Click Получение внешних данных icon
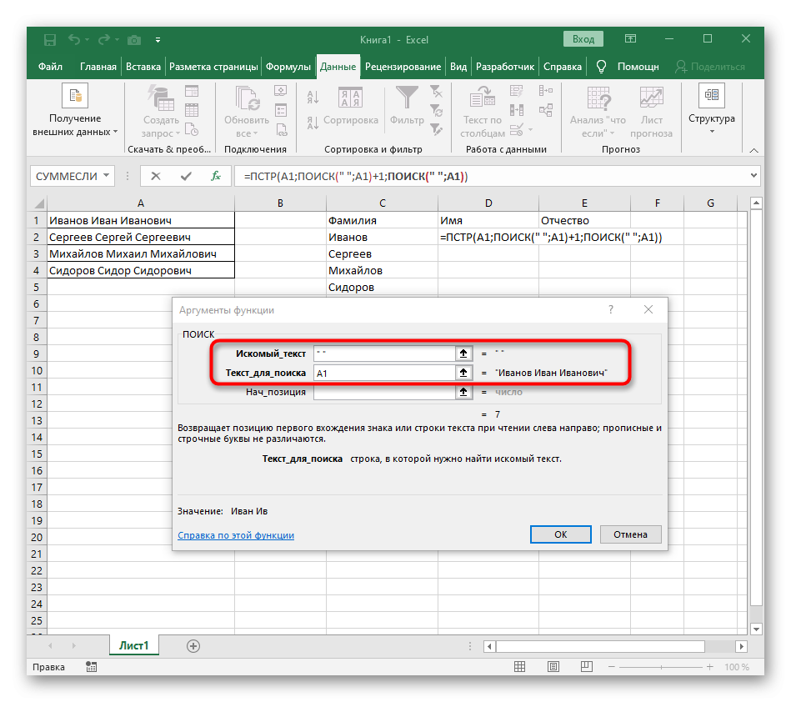Image resolution: width=791 pixels, height=702 pixels. coord(74,107)
